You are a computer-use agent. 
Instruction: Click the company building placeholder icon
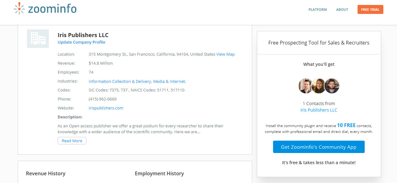point(38,39)
